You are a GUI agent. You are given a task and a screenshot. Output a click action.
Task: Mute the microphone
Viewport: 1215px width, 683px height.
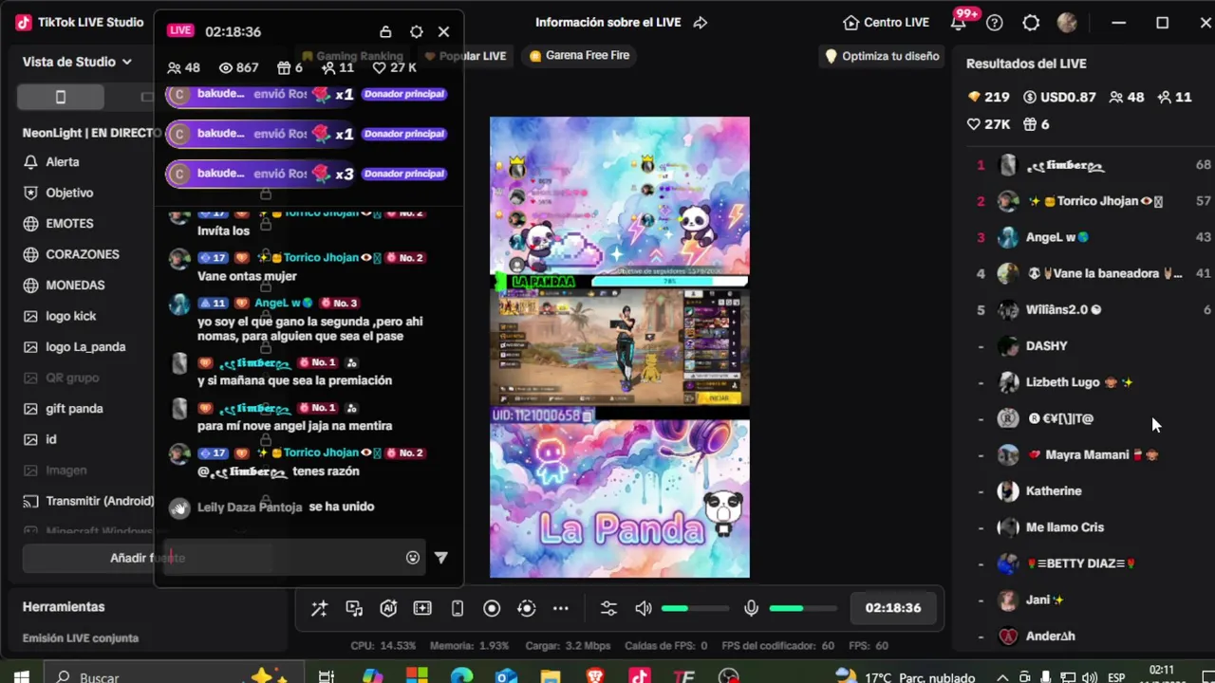point(751,609)
